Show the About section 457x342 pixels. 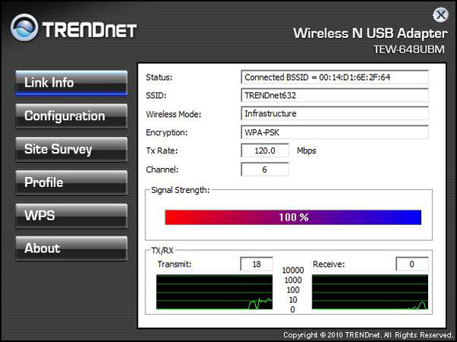pyautogui.click(x=72, y=249)
